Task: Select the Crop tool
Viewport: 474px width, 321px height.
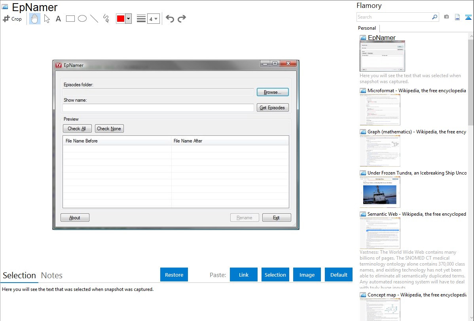Action: coord(12,19)
